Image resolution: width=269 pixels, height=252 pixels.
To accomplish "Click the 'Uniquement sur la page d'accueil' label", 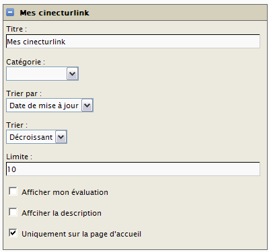I will (x=81, y=234).
